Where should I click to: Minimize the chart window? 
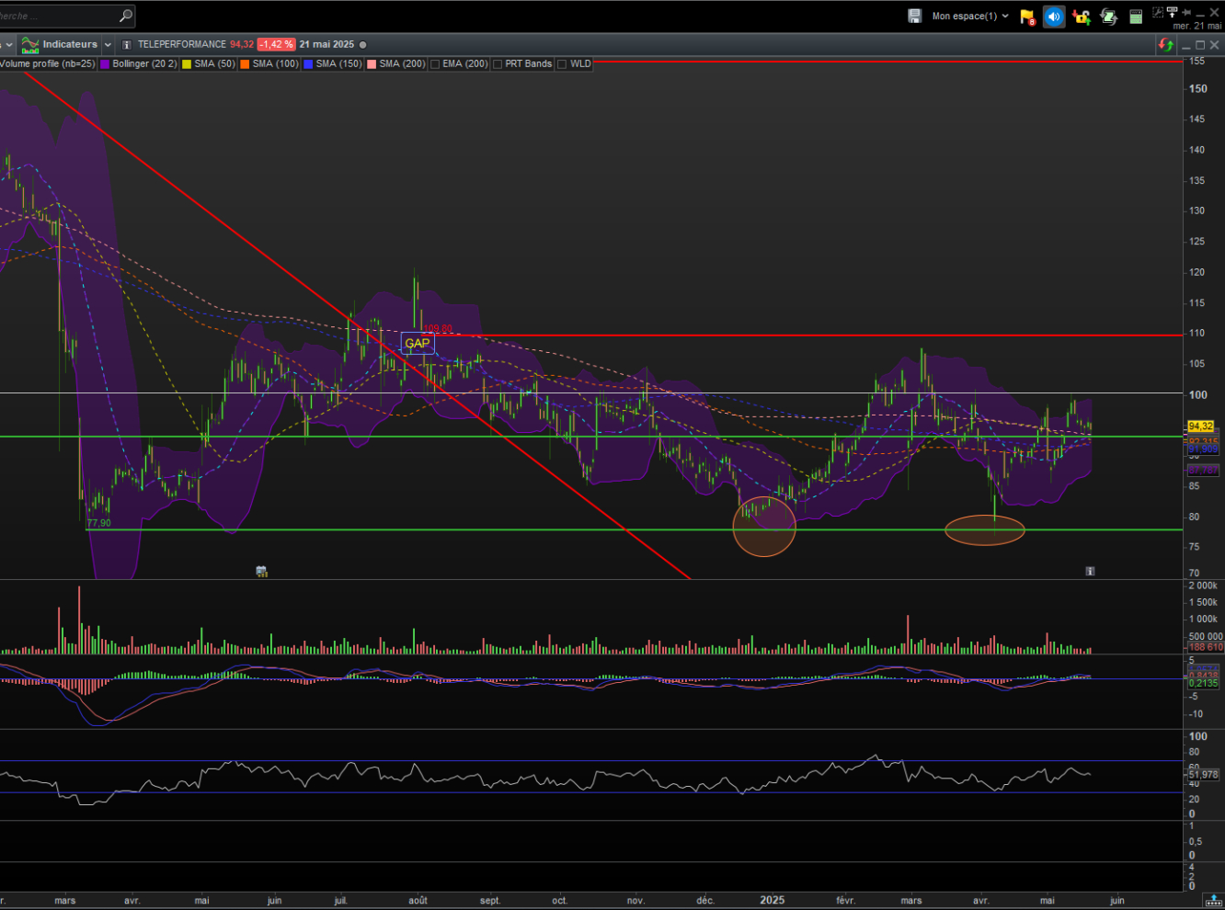pyautogui.click(x=1186, y=46)
